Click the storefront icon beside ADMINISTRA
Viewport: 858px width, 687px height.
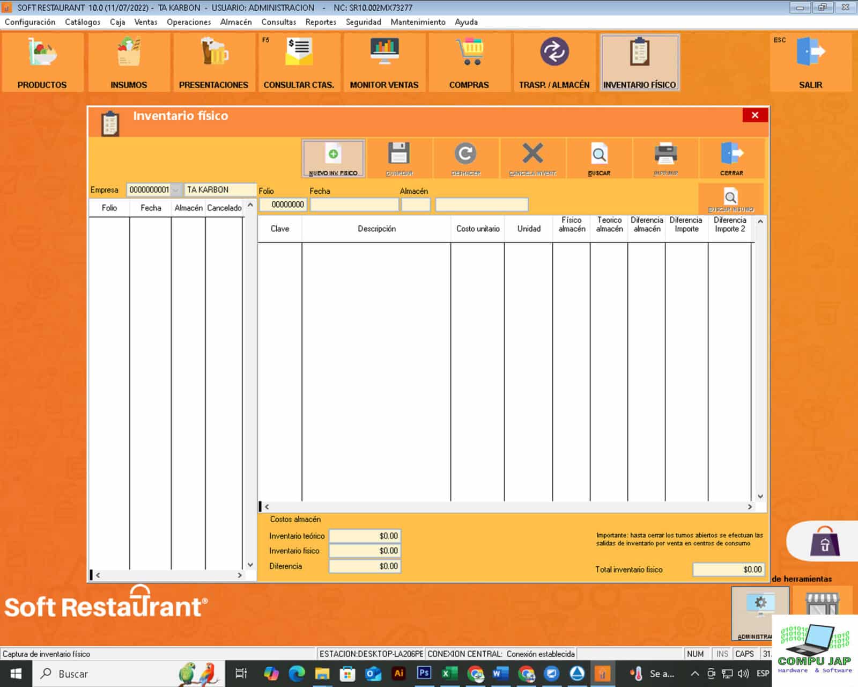822,604
